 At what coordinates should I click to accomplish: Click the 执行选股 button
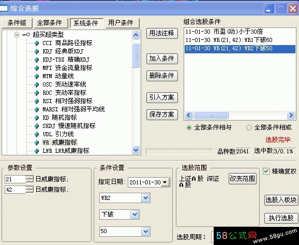pos(281,218)
